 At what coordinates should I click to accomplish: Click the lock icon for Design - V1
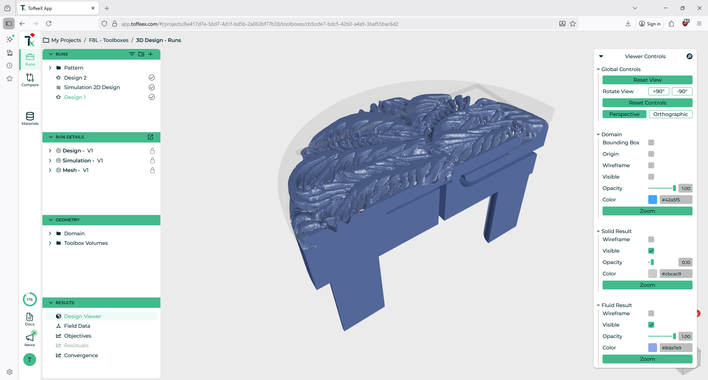(x=152, y=151)
